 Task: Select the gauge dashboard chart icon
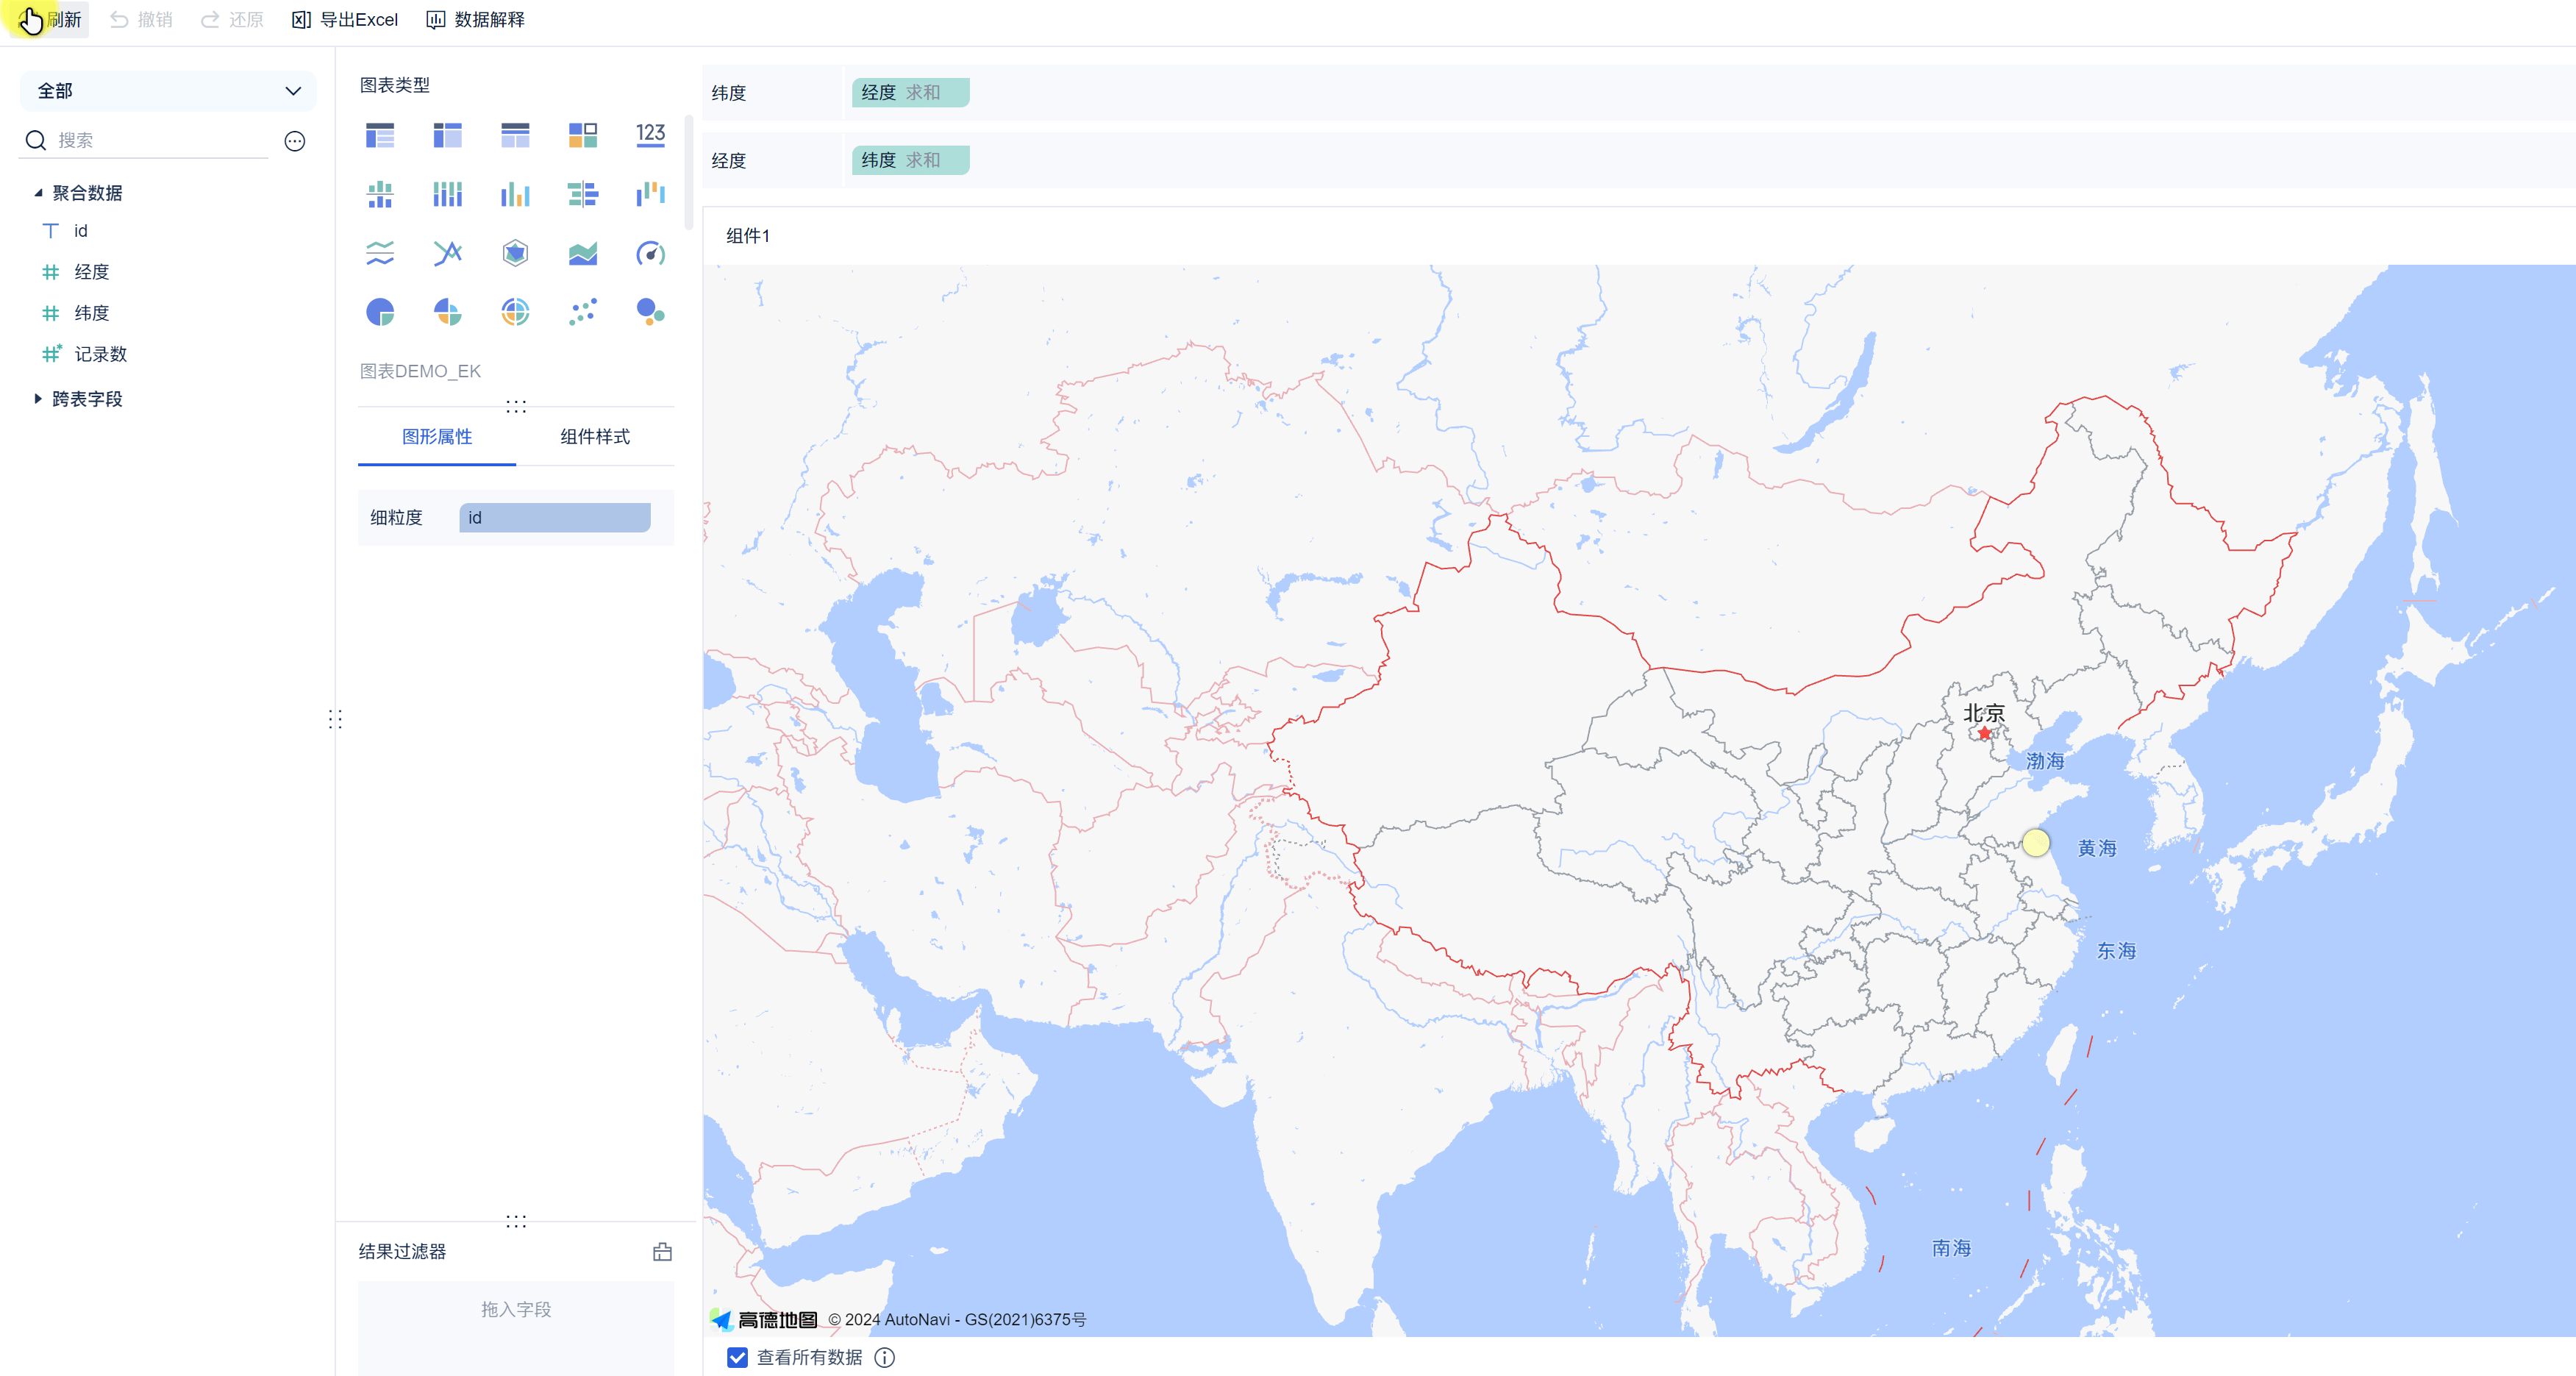(x=650, y=253)
